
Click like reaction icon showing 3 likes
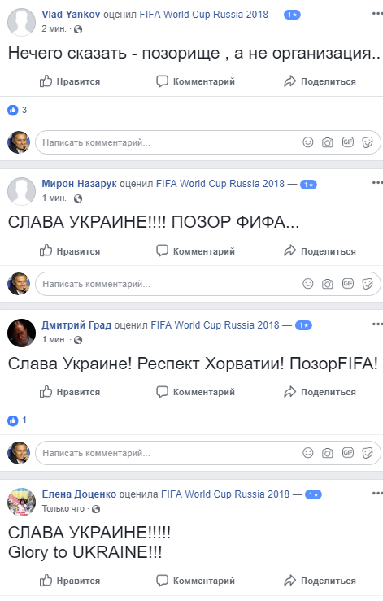(13, 110)
